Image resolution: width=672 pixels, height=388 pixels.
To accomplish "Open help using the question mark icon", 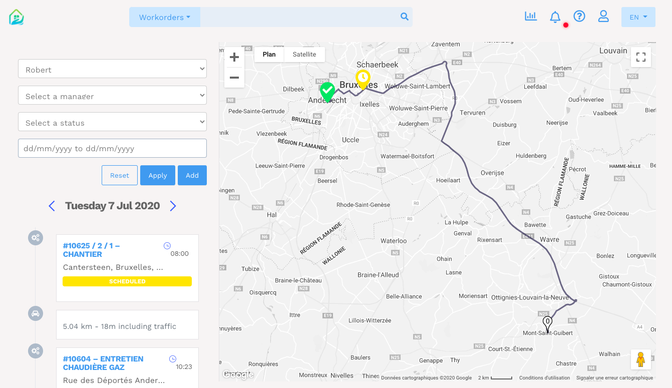I will [x=579, y=16].
